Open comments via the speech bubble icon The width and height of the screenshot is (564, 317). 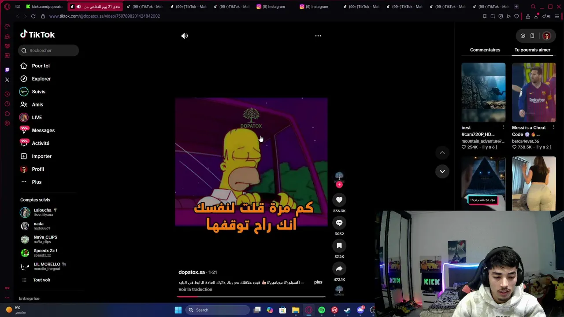[x=339, y=223]
